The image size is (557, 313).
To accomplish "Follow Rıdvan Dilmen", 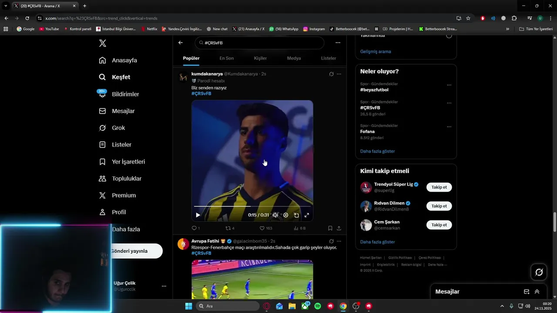I will click(x=439, y=206).
